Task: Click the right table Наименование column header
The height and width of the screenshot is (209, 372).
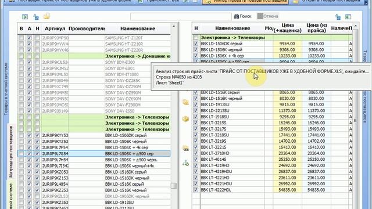Action: click(233, 28)
